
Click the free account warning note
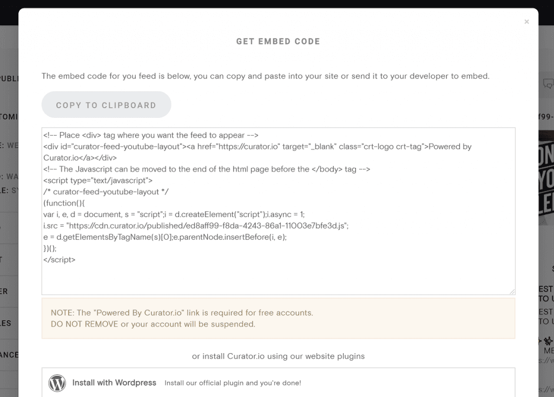pyautogui.click(x=278, y=318)
